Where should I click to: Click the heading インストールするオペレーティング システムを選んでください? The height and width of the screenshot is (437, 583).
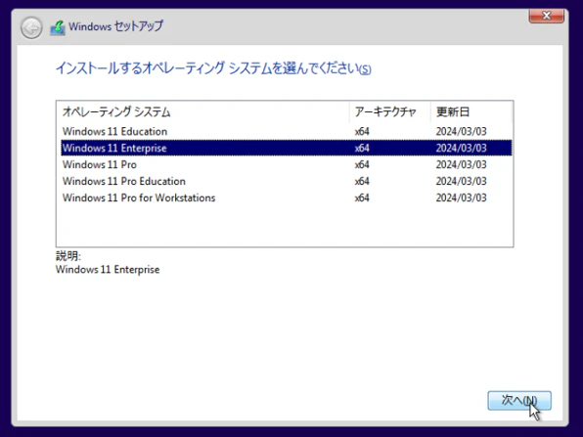click(x=213, y=68)
